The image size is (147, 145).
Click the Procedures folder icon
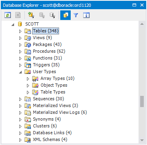pos(28,52)
